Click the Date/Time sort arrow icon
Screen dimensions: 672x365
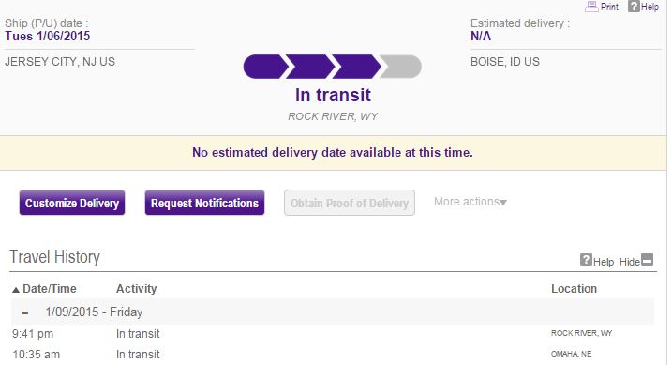point(16,290)
